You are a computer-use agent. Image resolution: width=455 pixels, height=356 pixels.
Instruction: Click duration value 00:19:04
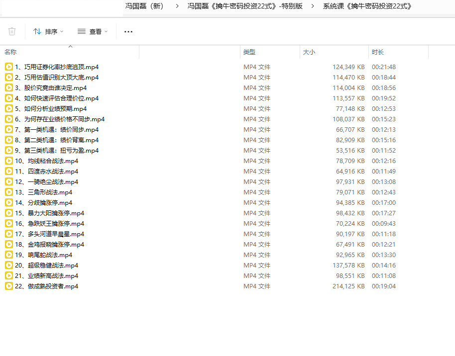[x=384, y=286]
